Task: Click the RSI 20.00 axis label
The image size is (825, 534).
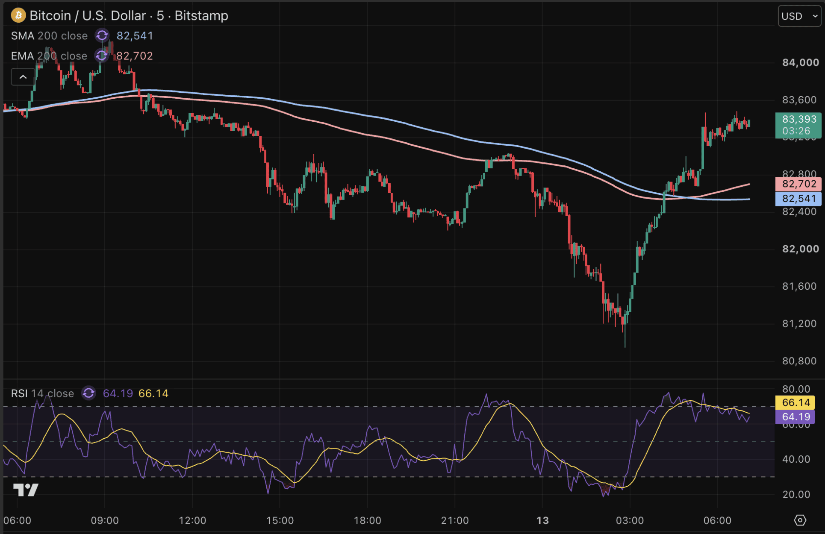Action: click(x=796, y=494)
